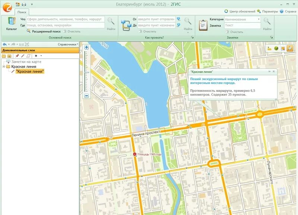Click the От departure point field
298x215 pixels.
tap(156, 19)
